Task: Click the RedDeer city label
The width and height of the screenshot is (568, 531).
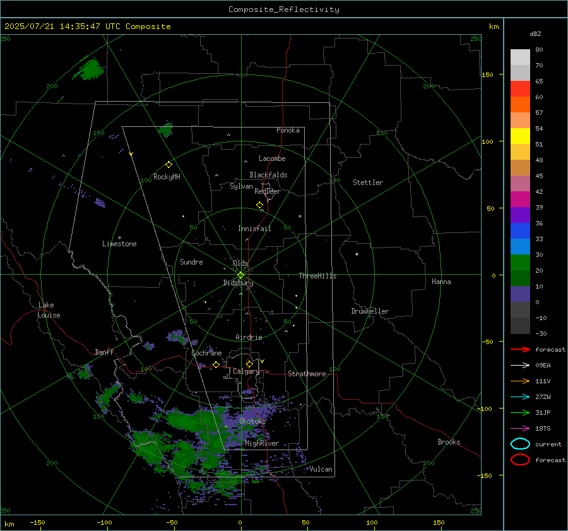Action: (x=268, y=191)
